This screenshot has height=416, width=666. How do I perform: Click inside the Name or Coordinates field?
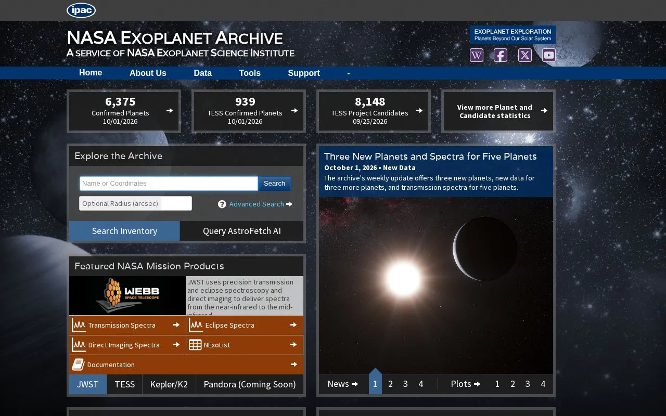[169, 184]
